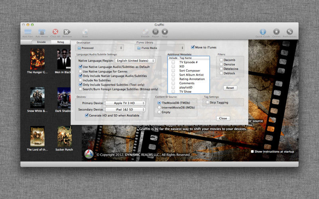Select the Dark Shadows movie poster

[x=64, y=98]
